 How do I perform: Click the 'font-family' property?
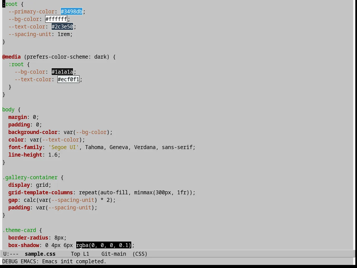[x=25, y=147]
